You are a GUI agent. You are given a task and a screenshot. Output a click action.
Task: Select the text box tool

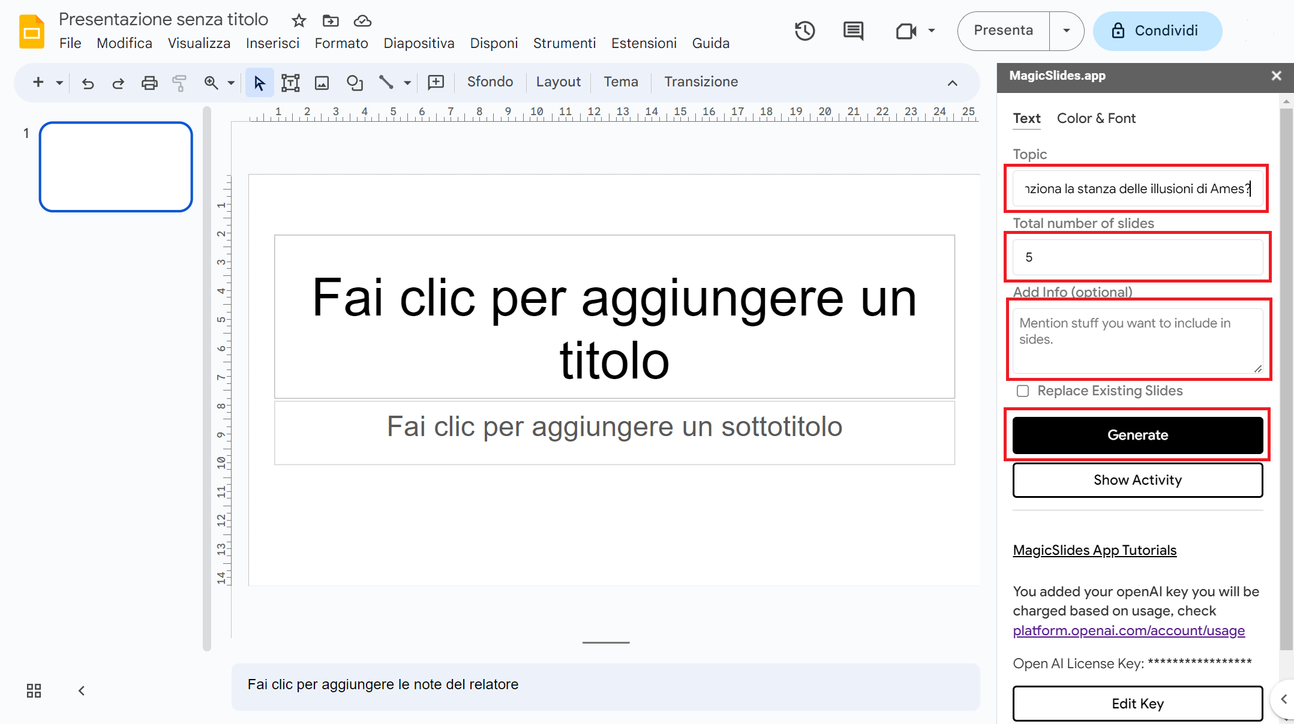click(290, 83)
